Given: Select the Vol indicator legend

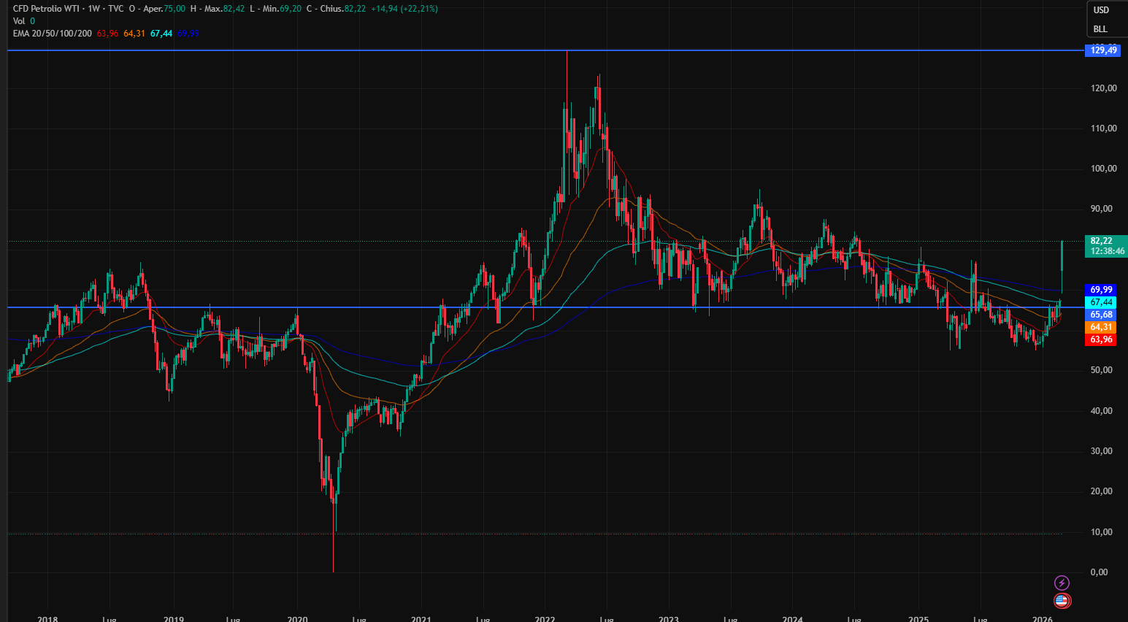Looking at the screenshot, I should pos(19,21).
